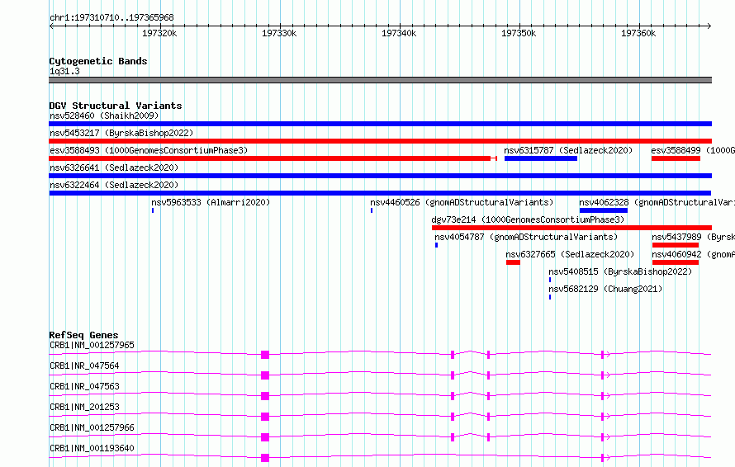Click nsv6315787 (Sedlazeck2020) label
Screen dimensions: 735x467
click(x=569, y=150)
